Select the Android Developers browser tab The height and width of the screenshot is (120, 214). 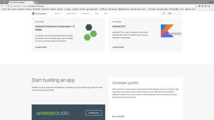click(21, 2)
